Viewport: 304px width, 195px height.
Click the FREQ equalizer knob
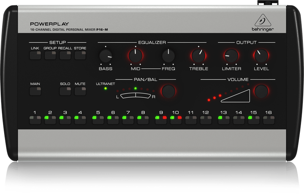pos(168,56)
